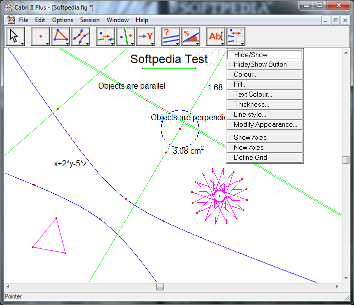This screenshot has width=354, height=305.
Task: Click the 'Pointer' status bar text
Action: [13, 296]
